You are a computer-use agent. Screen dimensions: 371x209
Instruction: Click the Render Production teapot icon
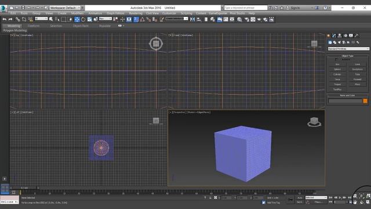259,19
